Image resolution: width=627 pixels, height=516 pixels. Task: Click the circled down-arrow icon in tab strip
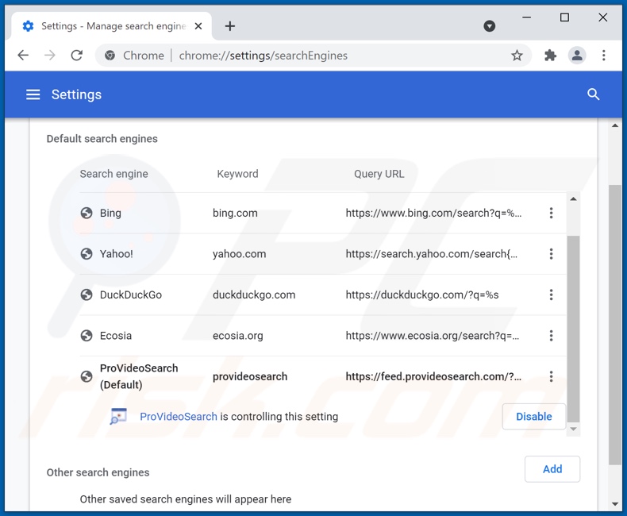(x=489, y=26)
